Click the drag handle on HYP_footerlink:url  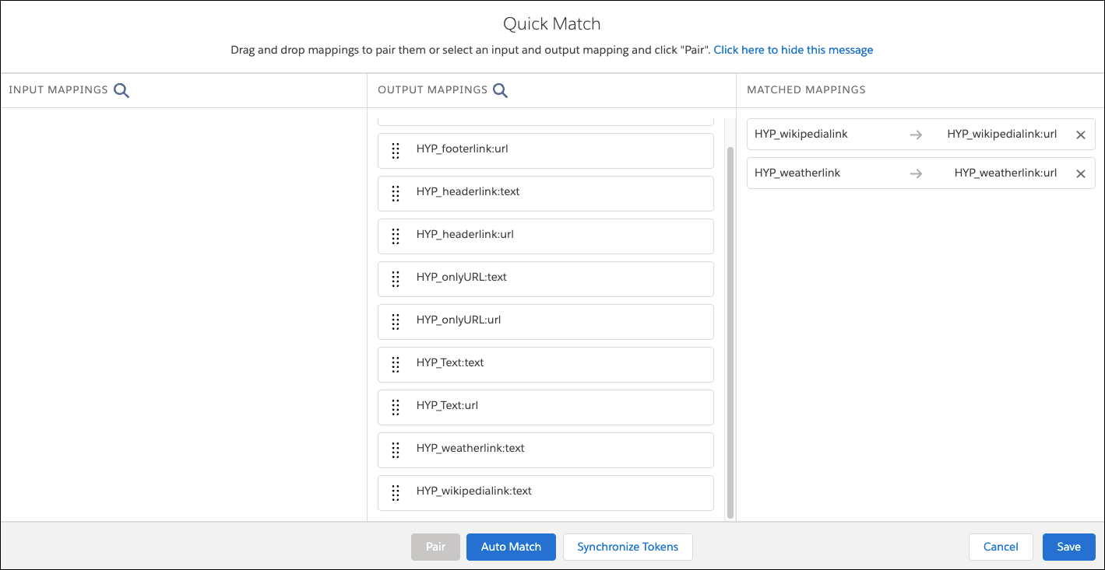coord(396,150)
